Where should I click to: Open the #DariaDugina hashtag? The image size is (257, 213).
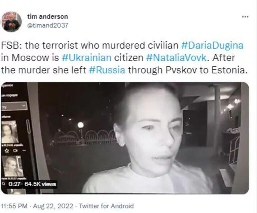212,45
